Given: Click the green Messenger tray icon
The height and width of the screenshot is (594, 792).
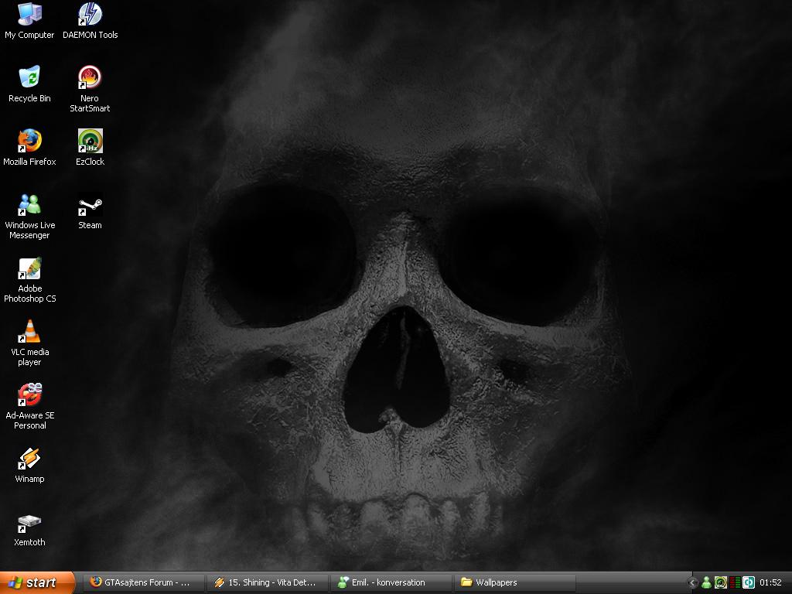Looking at the screenshot, I should pyautogui.click(x=706, y=583).
